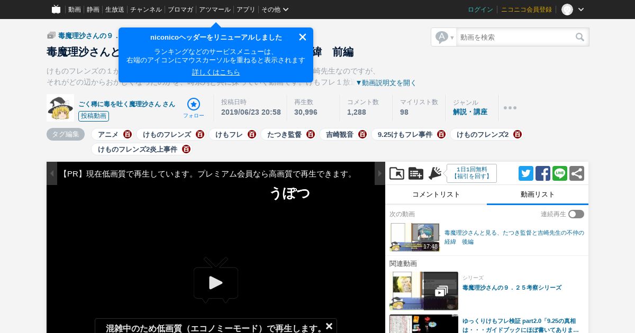Click the search magnifier icon

pyautogui.click(x=580, y=37)
